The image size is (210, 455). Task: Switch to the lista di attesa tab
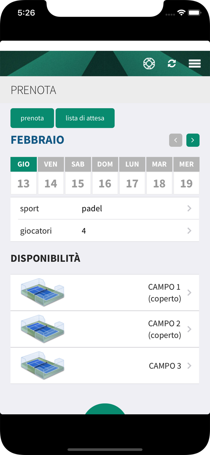click(x=85, y=118)
